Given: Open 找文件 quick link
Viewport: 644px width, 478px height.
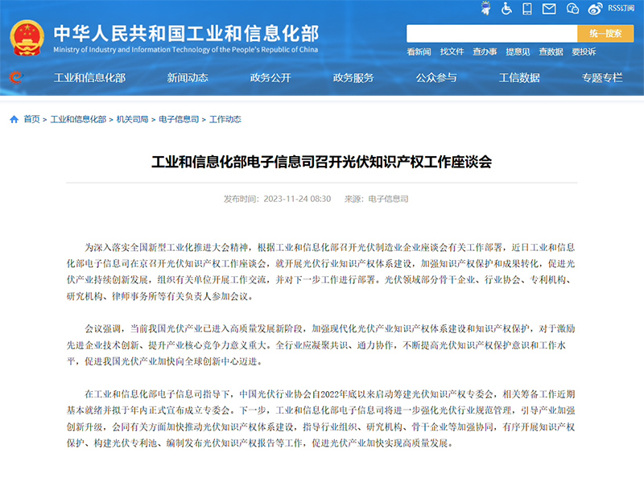Looking at the screenshot, I should click(452, 52).
